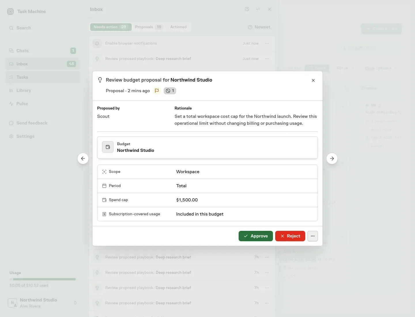Click the usage progress bar
This screenshot has width=415, height=317.
(43, 279)
